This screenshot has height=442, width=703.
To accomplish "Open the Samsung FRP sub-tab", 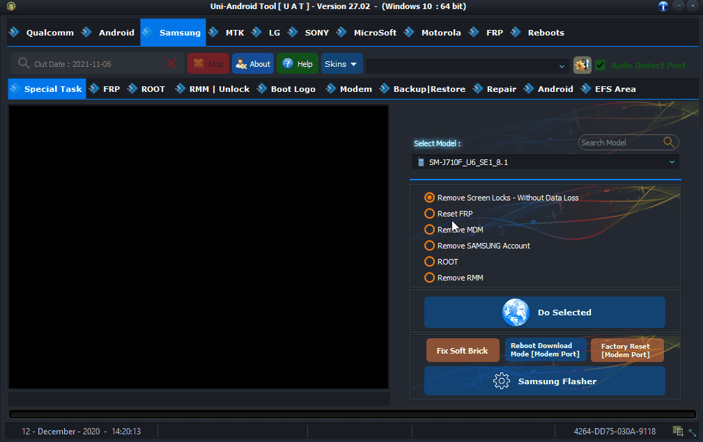I will [105, 88].
